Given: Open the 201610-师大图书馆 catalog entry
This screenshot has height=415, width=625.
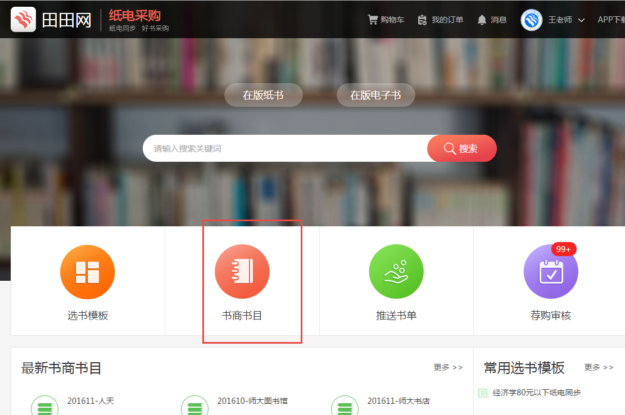Looking at the screenshot, I should pyautogui.click(x=252, y=400).
